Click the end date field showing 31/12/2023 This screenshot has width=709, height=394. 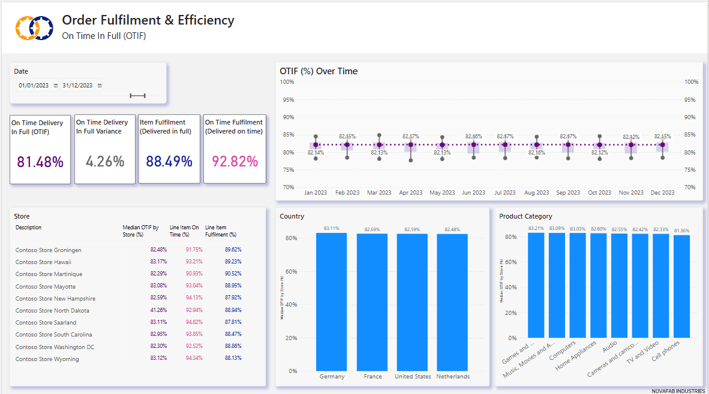pos(77,86)
